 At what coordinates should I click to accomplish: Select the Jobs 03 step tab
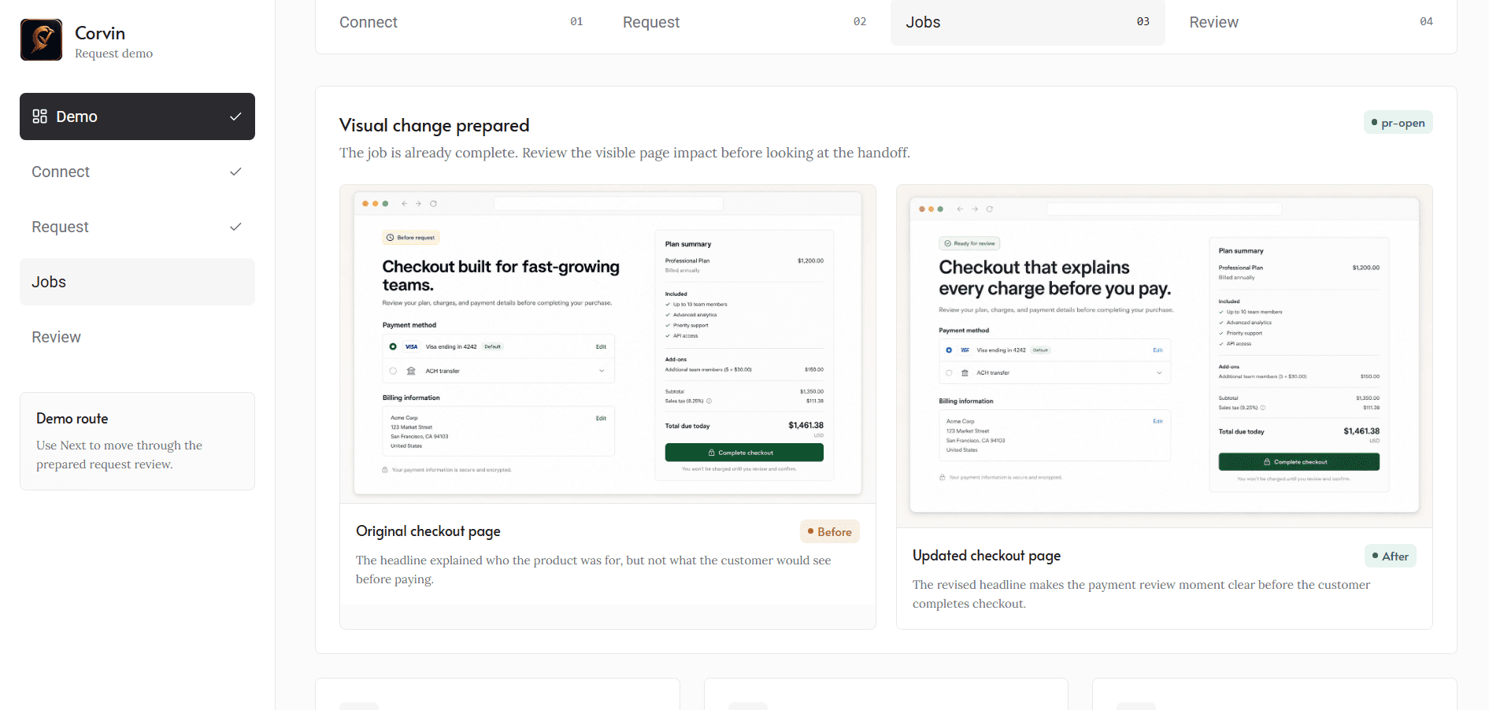[x=1028, y=22]
